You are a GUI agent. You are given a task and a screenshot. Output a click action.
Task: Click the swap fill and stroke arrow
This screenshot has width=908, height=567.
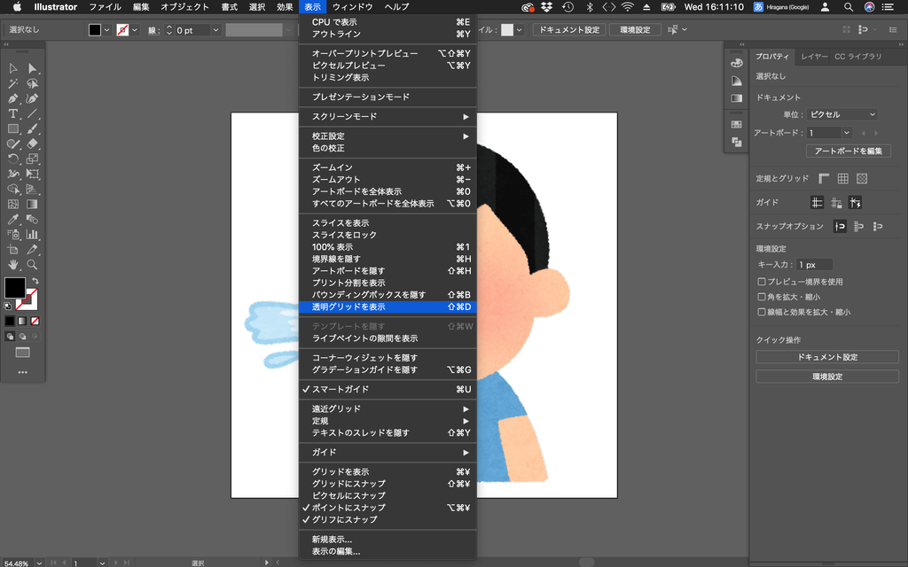[x=35, y=281]
